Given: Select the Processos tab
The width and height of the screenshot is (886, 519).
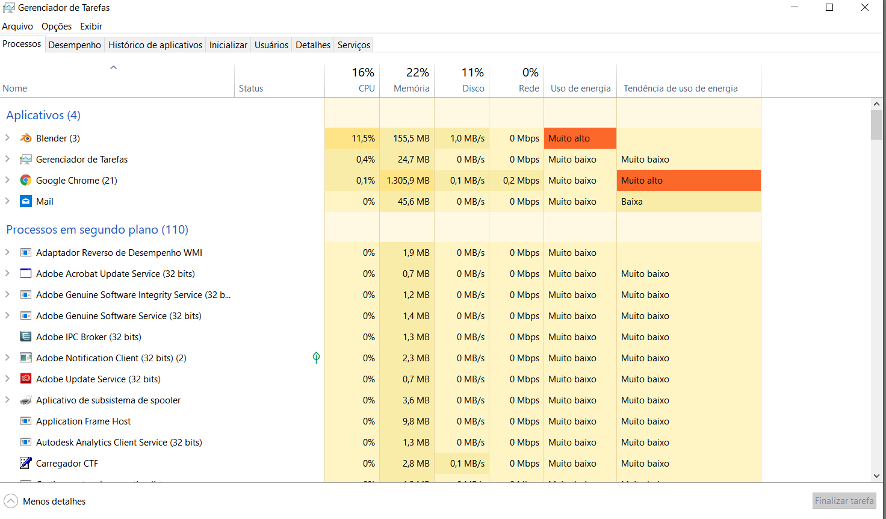Looking at the screenshot, I should tap(22, 44).
